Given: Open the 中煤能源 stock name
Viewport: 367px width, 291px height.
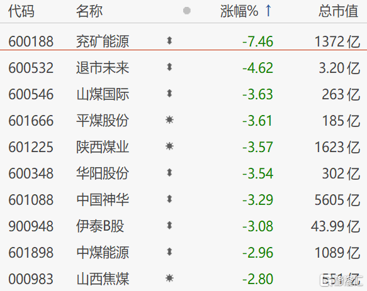Looking at the screenshot, I should 103,253.
